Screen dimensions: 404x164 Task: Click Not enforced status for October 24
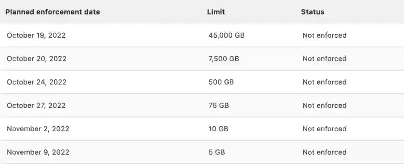pyautogui.click(x=324, y=82)
